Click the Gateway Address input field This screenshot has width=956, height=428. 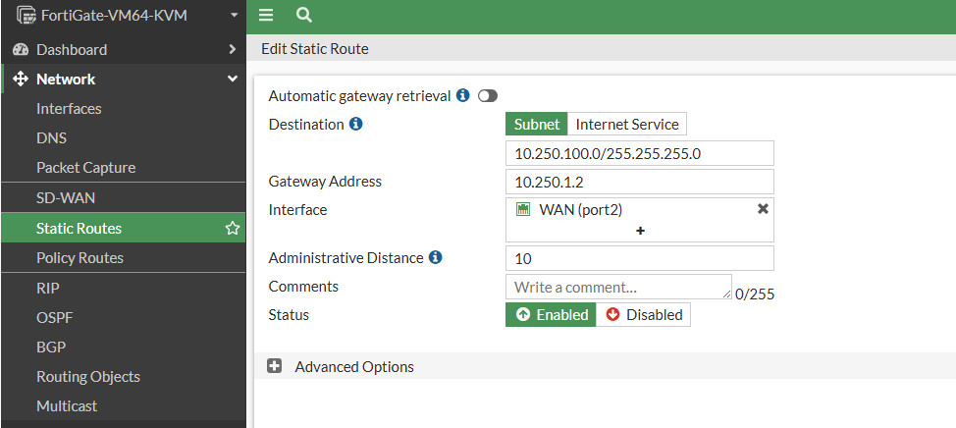click(x=640, y=182)
